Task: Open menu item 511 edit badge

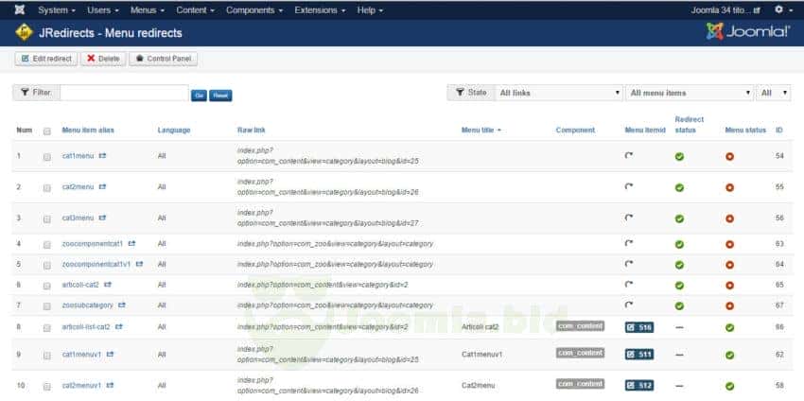Action: pos(639,355)
